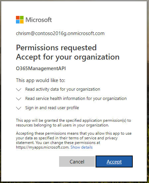Click the Microsoft four-color logo

20,20
